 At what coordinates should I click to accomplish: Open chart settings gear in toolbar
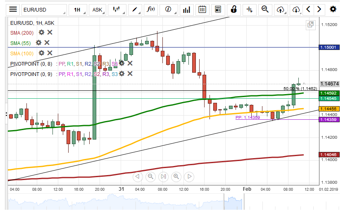coord(333,9)
